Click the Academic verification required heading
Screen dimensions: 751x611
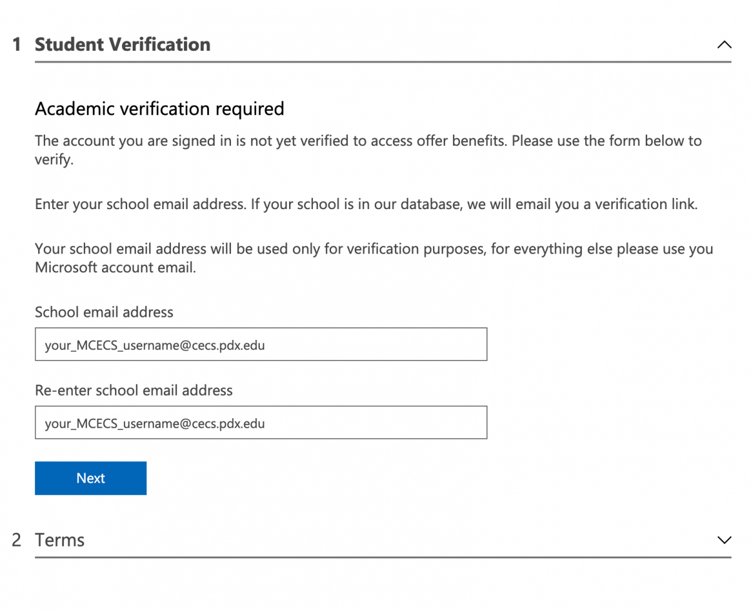click(x=159, y=108)
